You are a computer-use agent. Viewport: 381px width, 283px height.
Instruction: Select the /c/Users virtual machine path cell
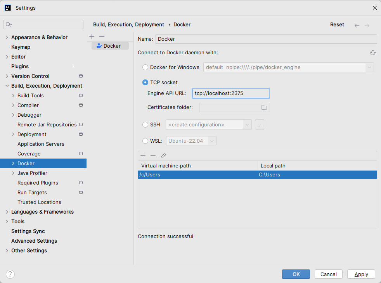pyautogui.click(x=198, y=175)
